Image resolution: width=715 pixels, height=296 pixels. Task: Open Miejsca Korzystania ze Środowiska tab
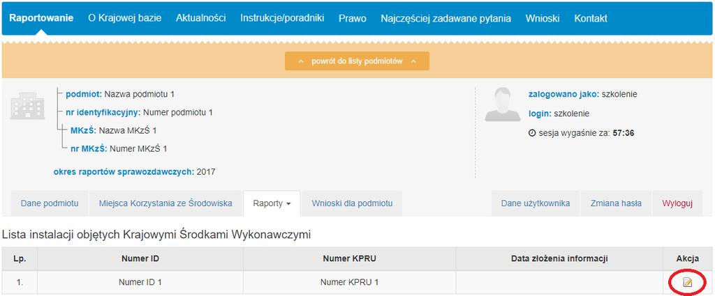165,203
